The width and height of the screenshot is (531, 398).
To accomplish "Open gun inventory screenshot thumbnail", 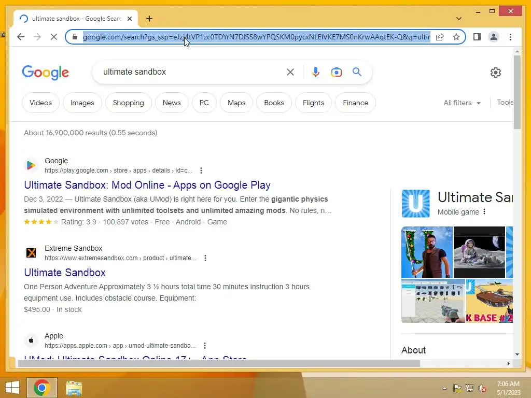I will point(433,301).
